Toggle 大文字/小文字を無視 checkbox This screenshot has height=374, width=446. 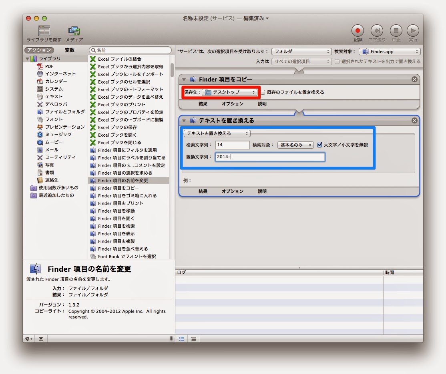(x=320, y=145)
